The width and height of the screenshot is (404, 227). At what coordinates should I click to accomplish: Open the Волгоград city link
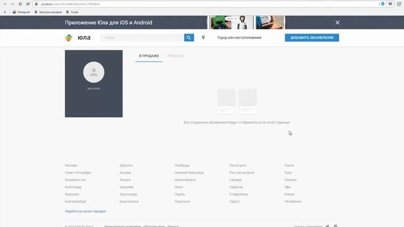coord(73,187)
